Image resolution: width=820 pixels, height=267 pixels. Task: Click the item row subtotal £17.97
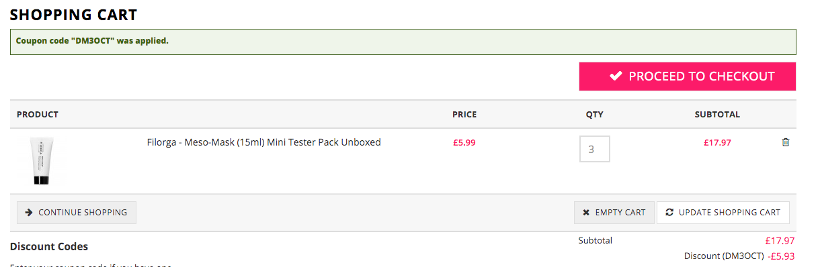click(x=717, y=142)
